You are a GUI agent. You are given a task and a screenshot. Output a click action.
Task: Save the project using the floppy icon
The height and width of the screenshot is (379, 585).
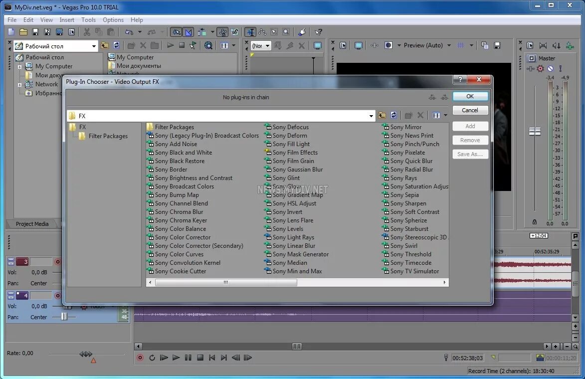coord(35,32)
